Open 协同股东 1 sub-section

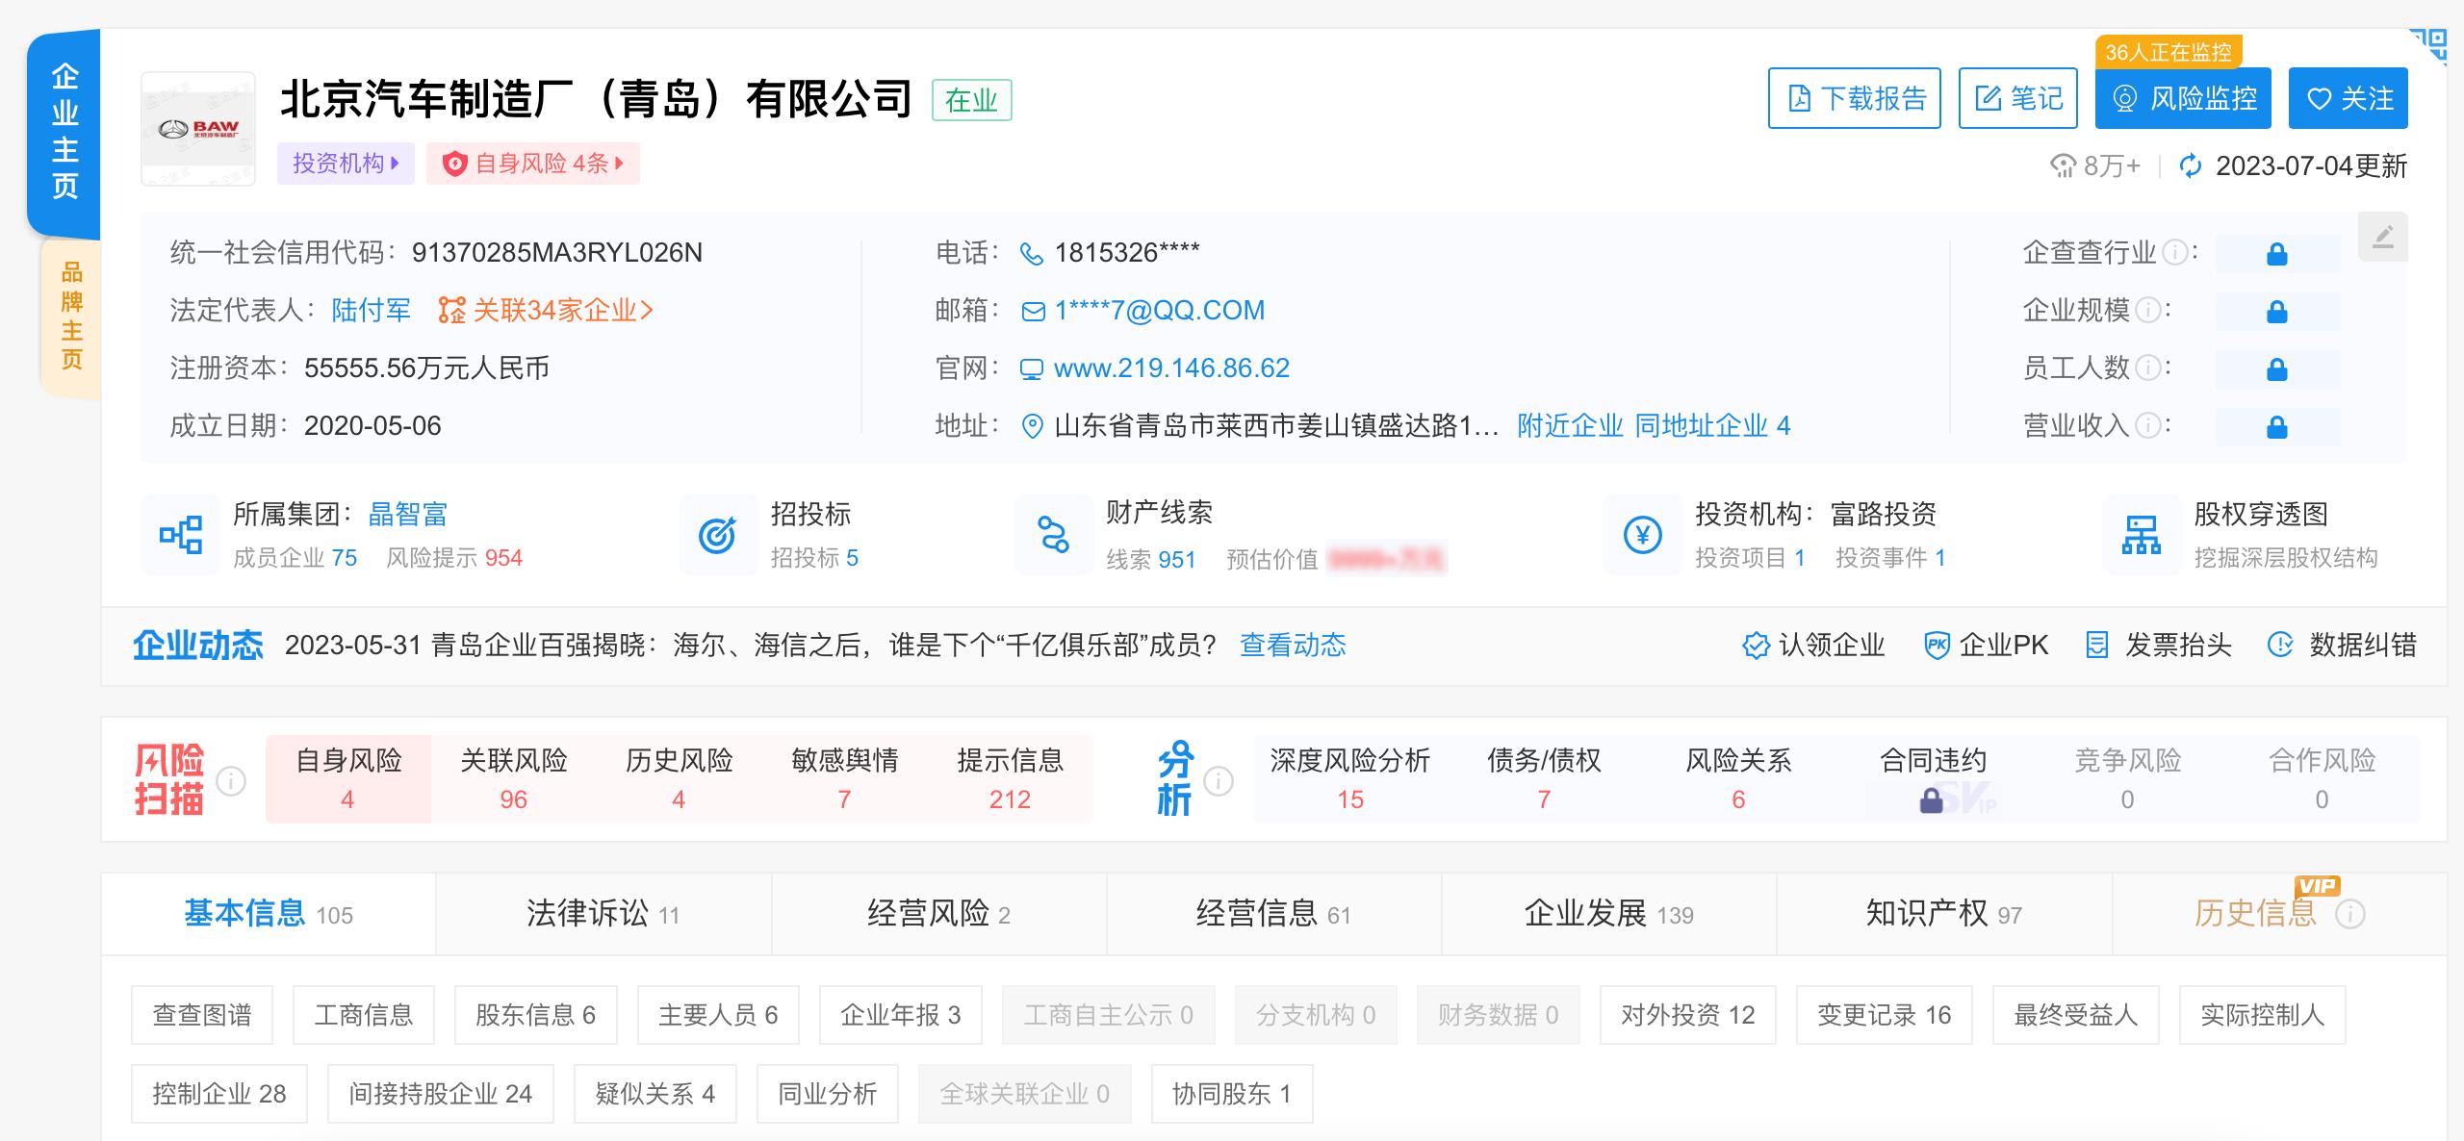pyautogui.click(x=1232, y=1094)
